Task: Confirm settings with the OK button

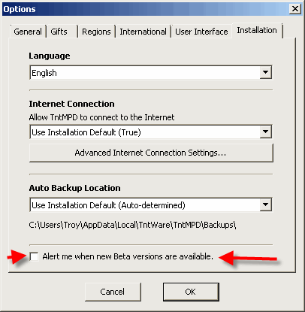Action: [x=191, y=292]
